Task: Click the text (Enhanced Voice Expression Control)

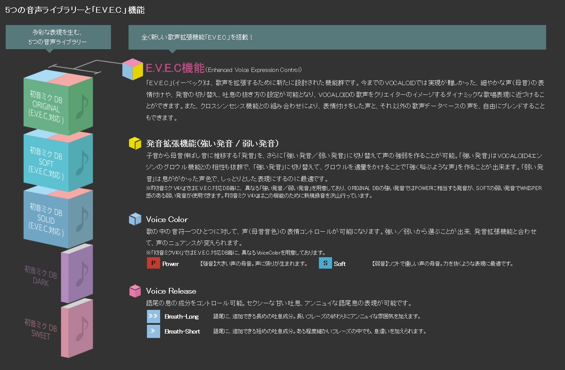Action: tap(254, 69)
